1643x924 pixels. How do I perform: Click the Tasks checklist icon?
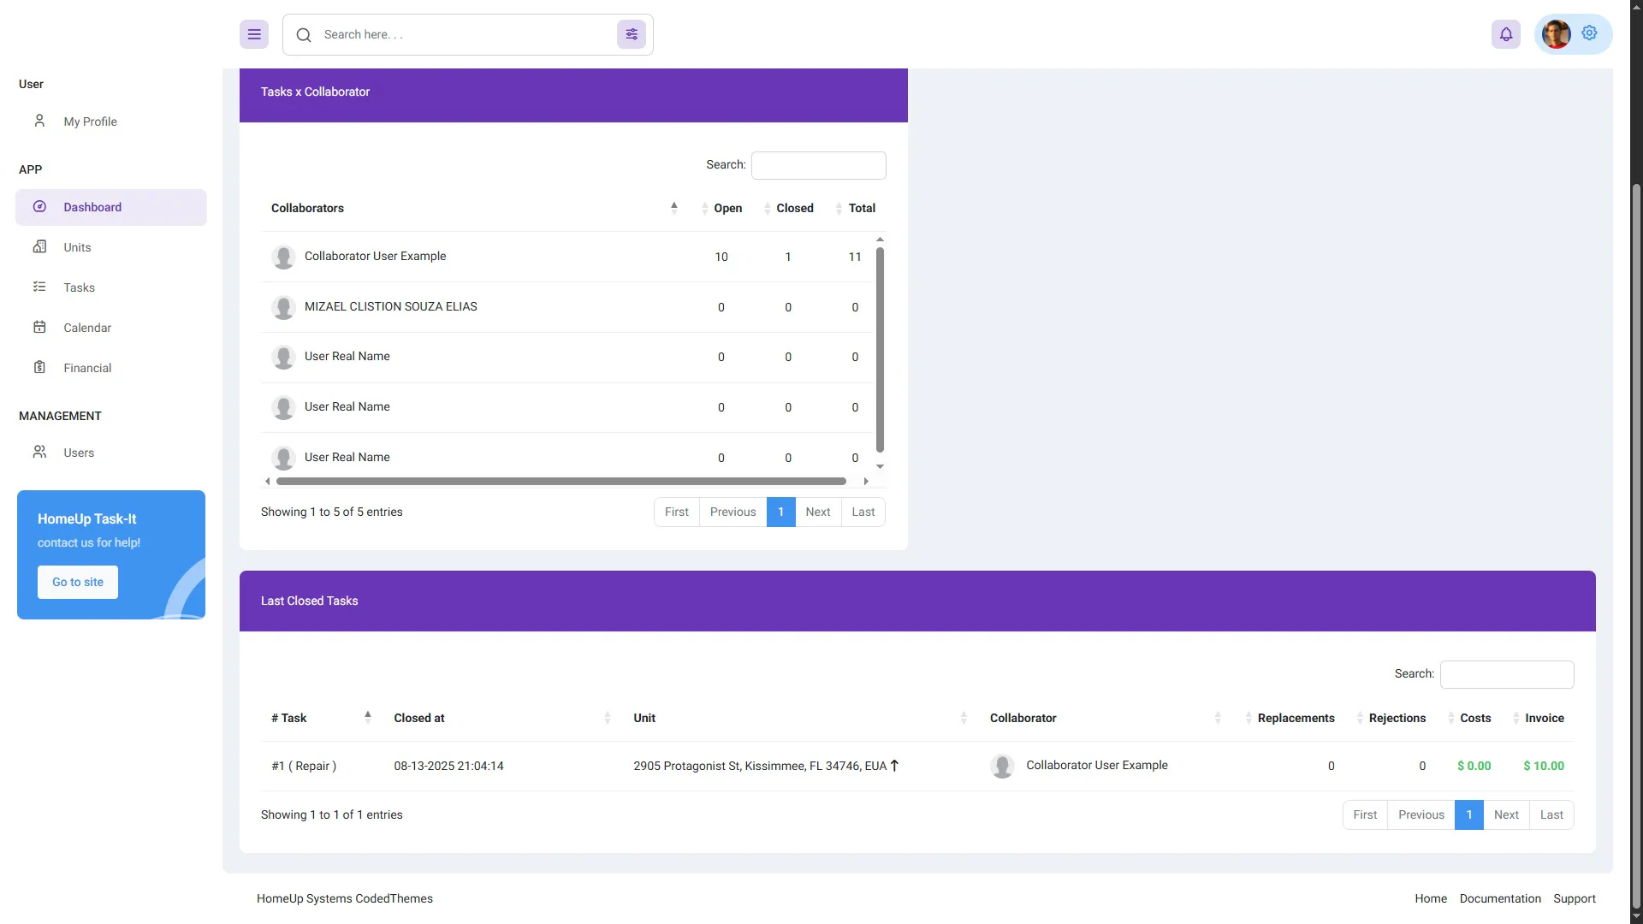(x=39, y=287)
